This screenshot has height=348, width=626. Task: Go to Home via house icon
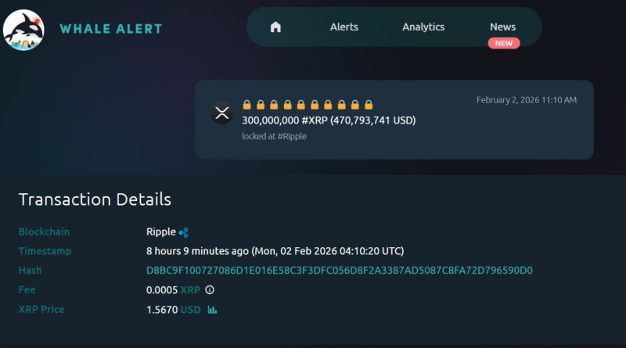point(275,27)
